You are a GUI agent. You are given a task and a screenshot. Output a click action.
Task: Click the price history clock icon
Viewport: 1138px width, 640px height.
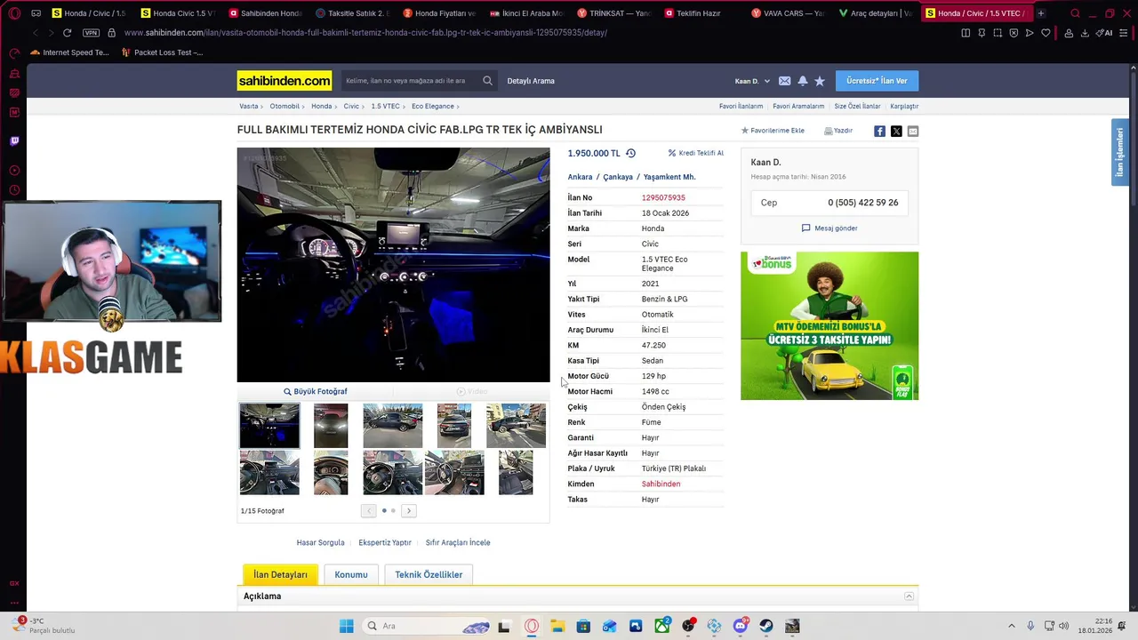630,153
